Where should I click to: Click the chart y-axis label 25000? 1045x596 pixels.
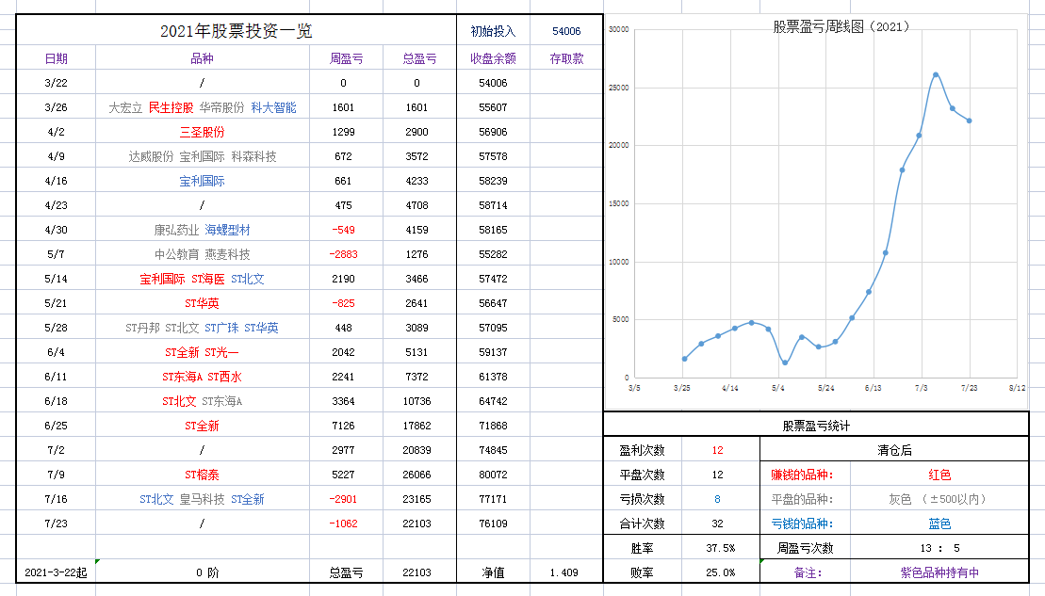point(618,88)
